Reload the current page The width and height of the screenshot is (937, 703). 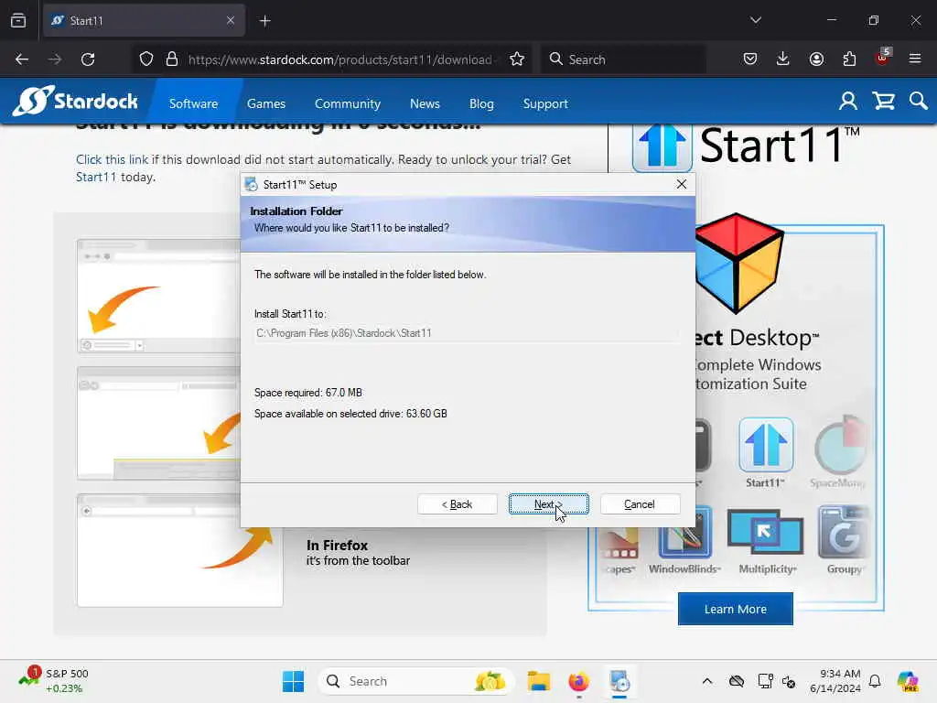tap(88, 59)
